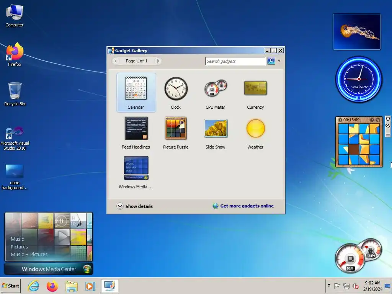Viewport: 392px width, 294px height.
Task: Go to the previous gallery page
Action: coord(116,61)
